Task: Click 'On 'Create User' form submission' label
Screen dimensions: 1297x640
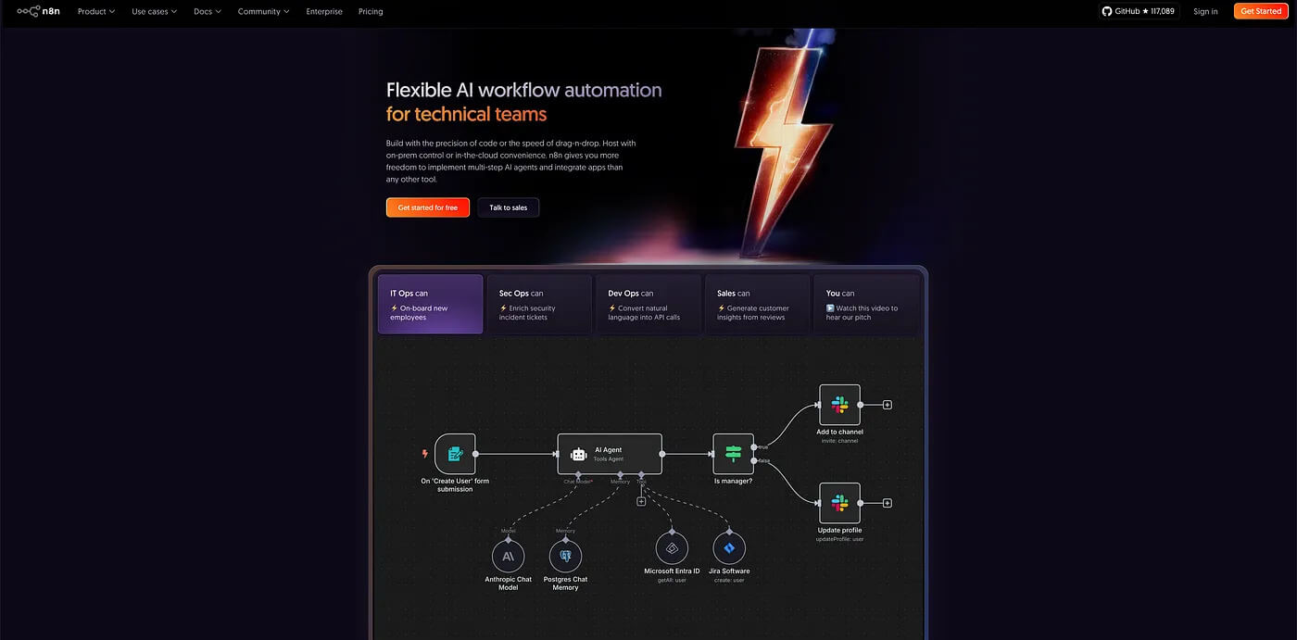Action: (x=455, y=485)
